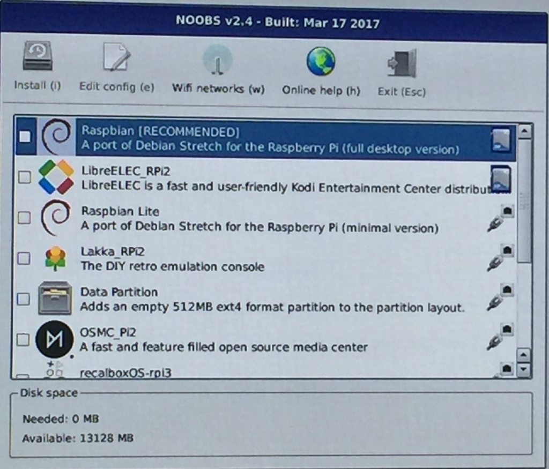The height and width of the screenshot is (469, 549).
Task: Click the Install (i) hard drive icon
Action: pos(38,56)
